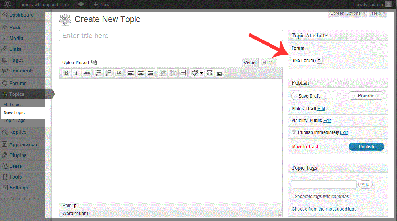Screen dimensions: 397x221
Task: Insert an unordered bullet list
Action: click(99, 73)
